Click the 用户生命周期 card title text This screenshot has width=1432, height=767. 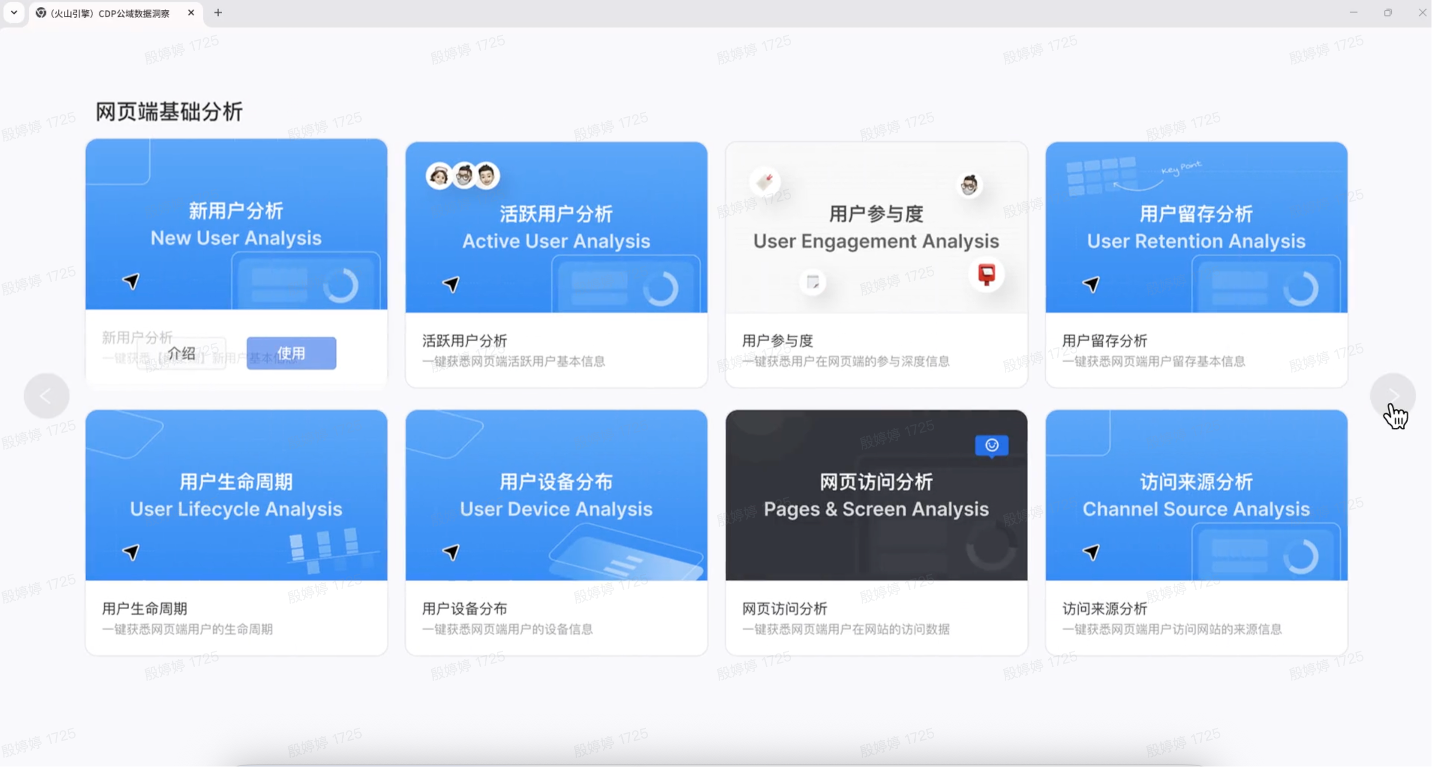coord(145,608)
